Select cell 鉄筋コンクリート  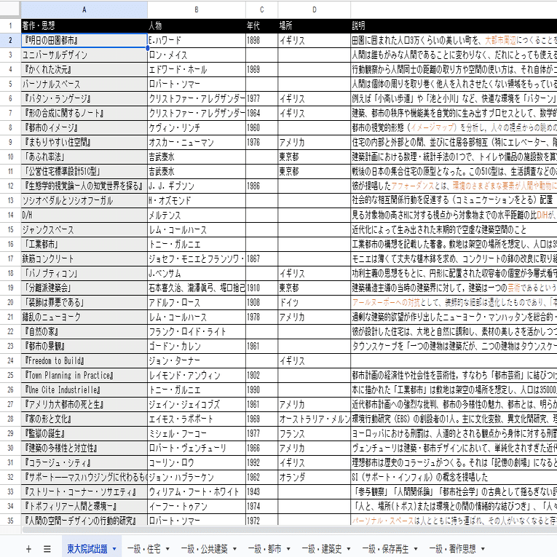[x=84, y=259]
